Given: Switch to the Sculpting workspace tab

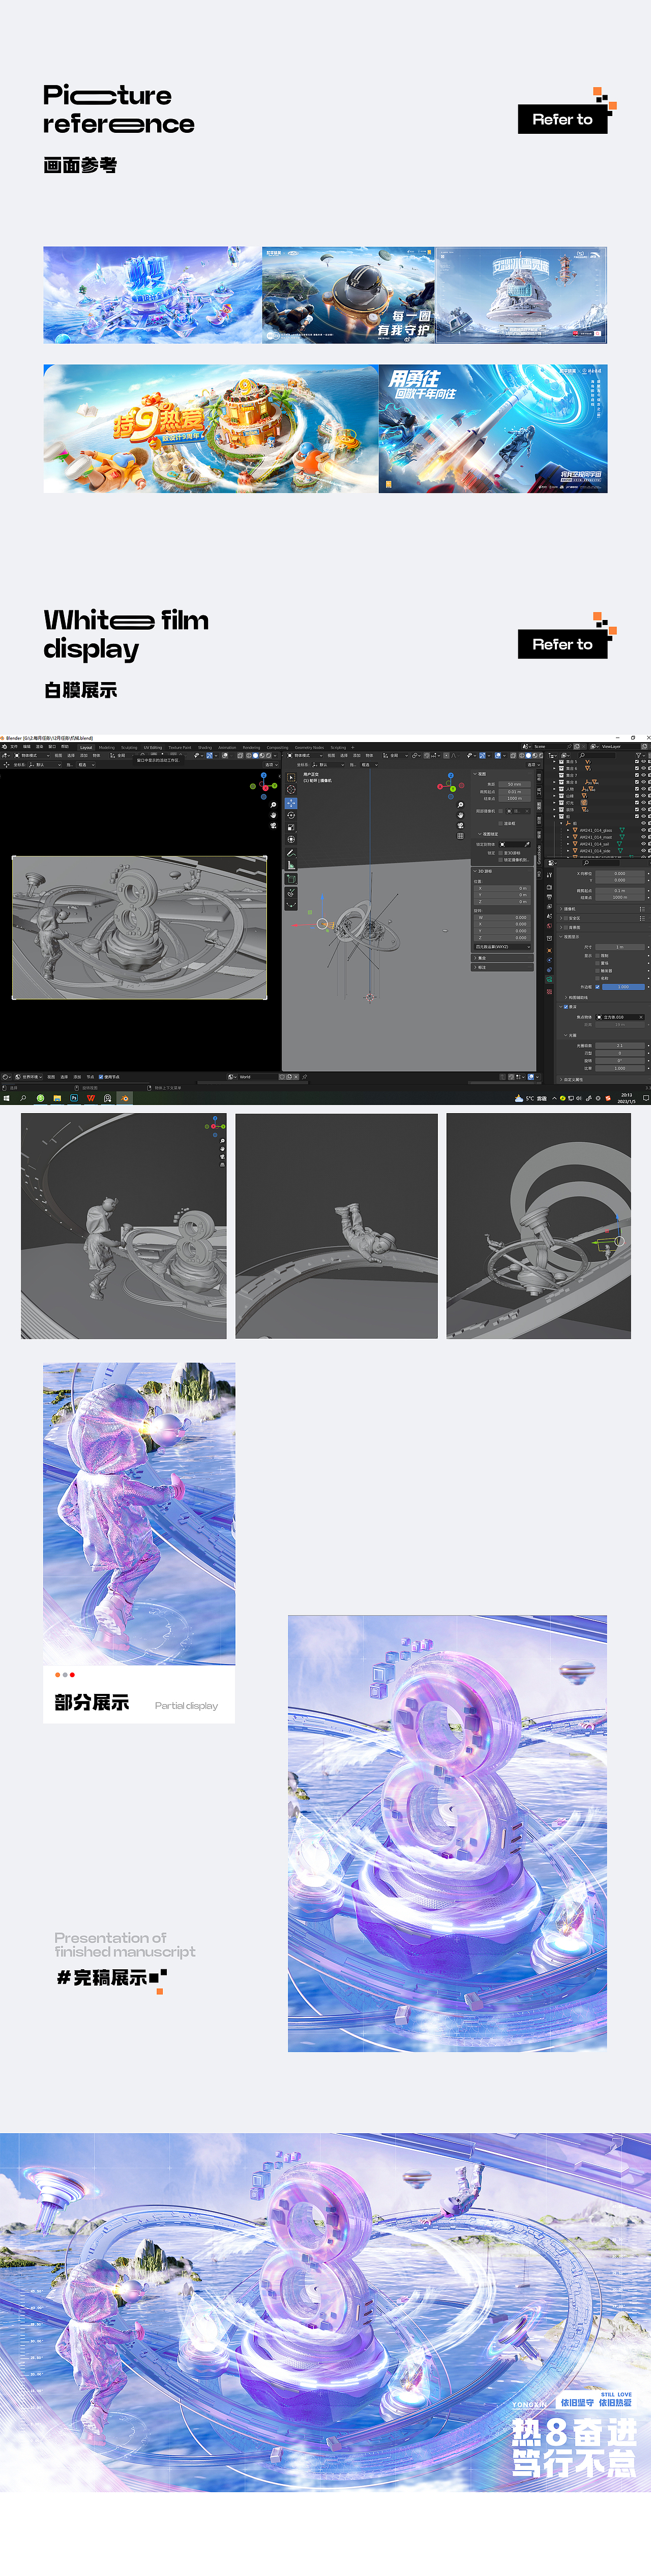Looking at the screenshot, I should tap(130, 747).
